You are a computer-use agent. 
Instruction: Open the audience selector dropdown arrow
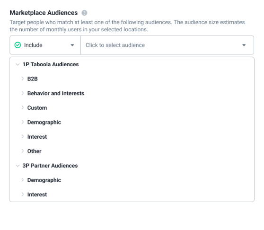click(x=244, y=45)
